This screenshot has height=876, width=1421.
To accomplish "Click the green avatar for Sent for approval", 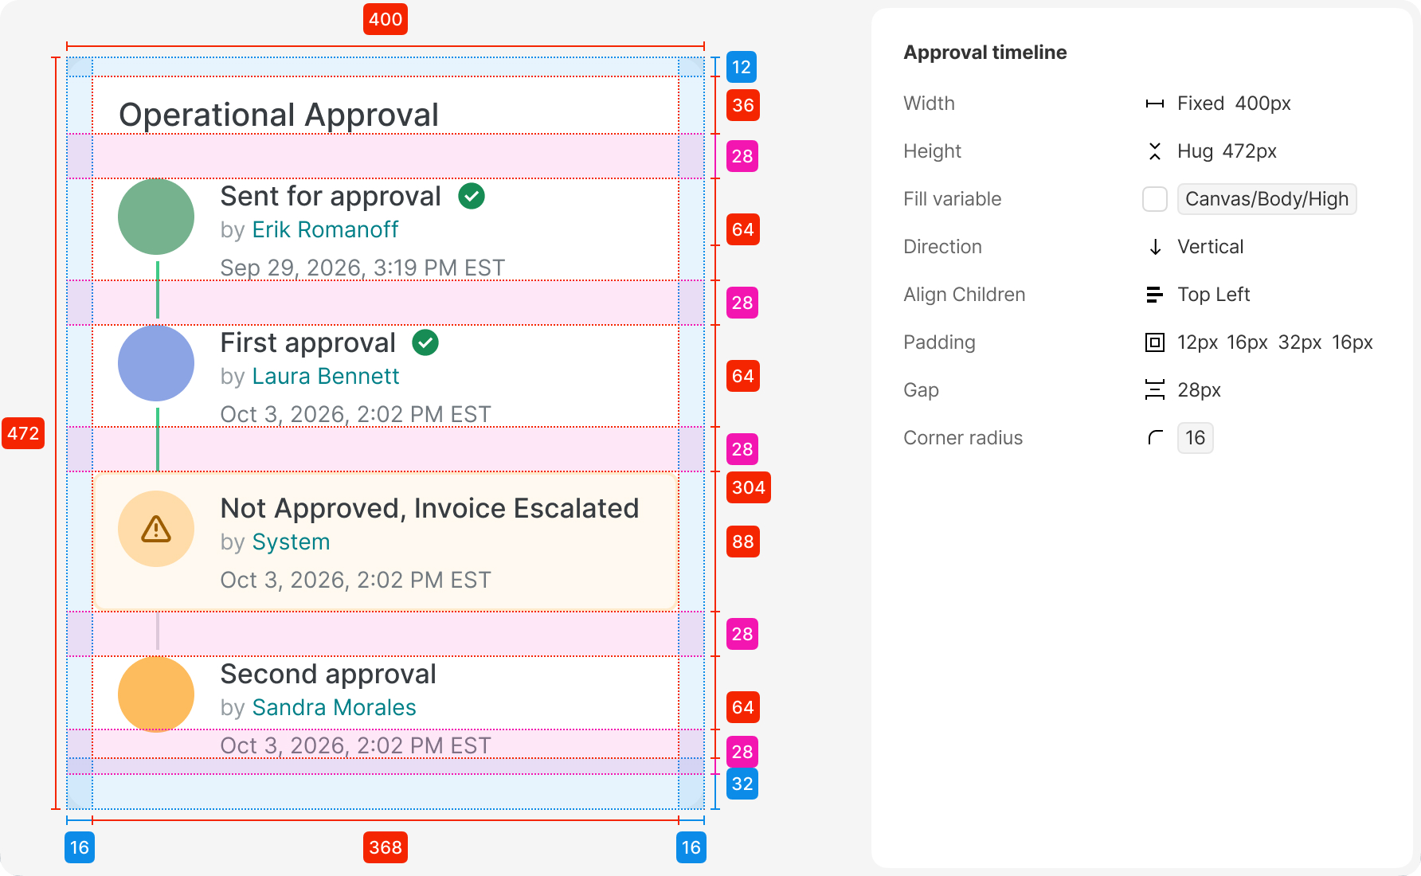I will coord(156,217).
